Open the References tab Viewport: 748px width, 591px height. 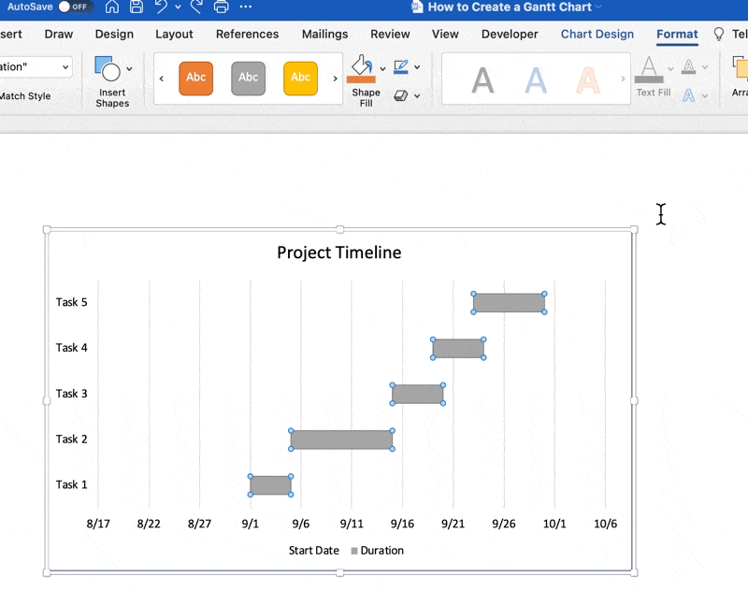[x=247, y=34]
